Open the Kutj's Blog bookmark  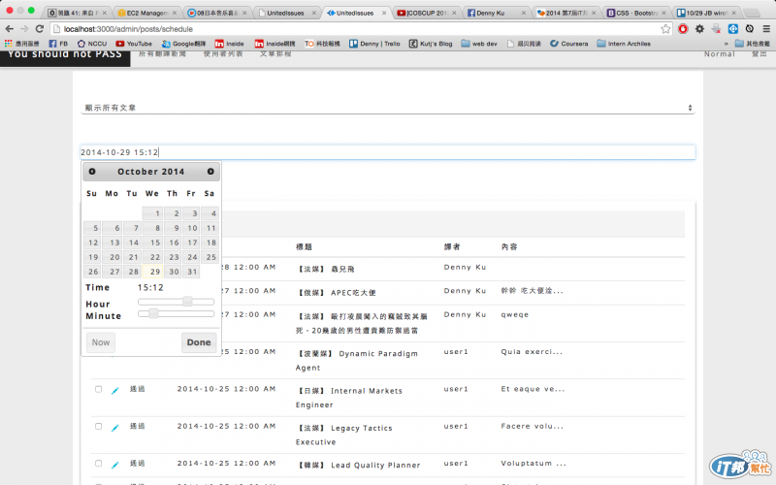tap(431, 44)
